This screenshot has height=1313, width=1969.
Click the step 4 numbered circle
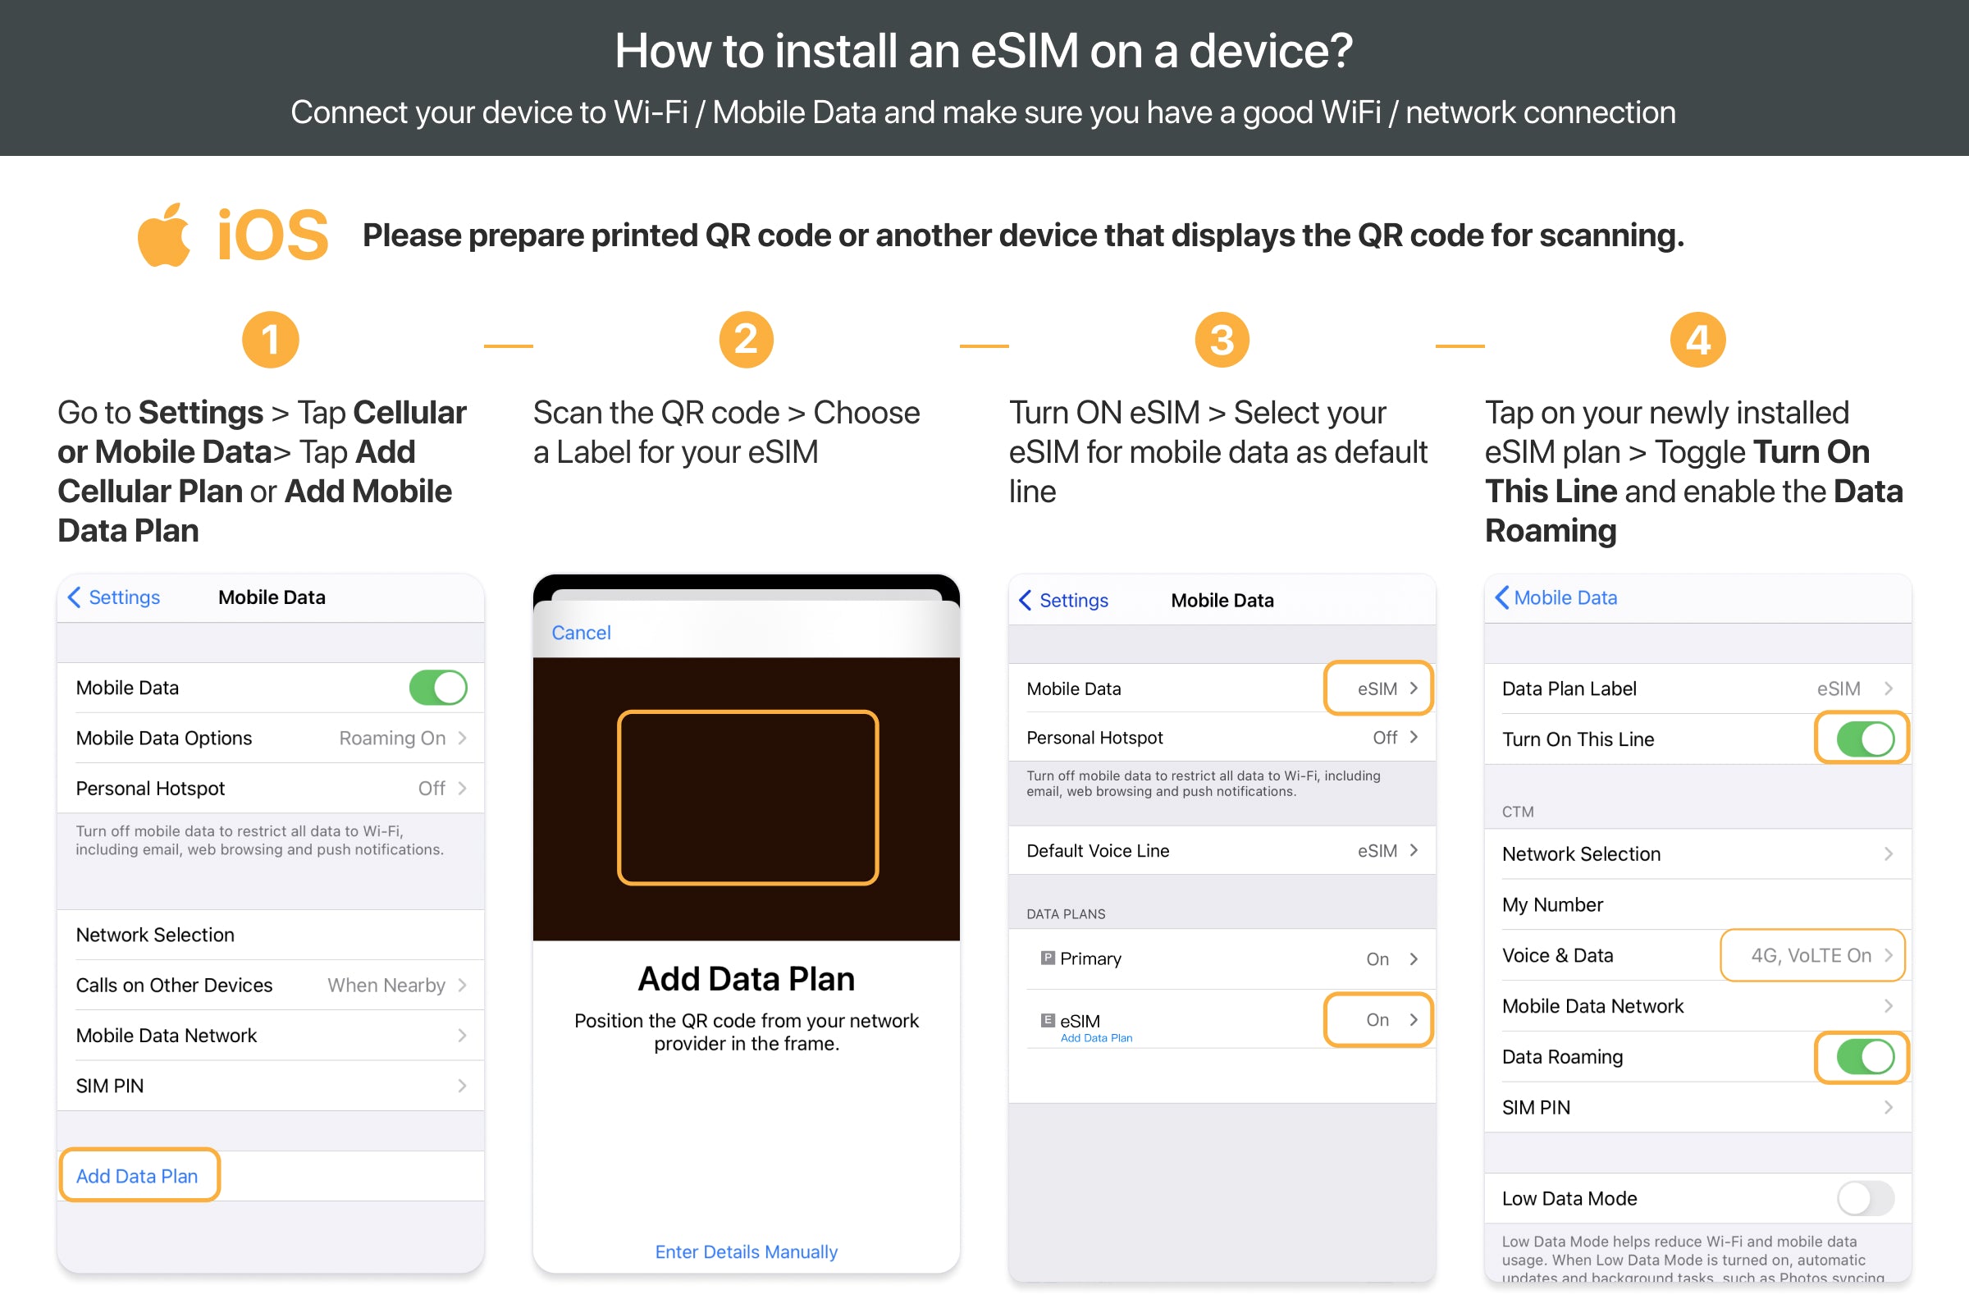click(x=1697, y=338)
